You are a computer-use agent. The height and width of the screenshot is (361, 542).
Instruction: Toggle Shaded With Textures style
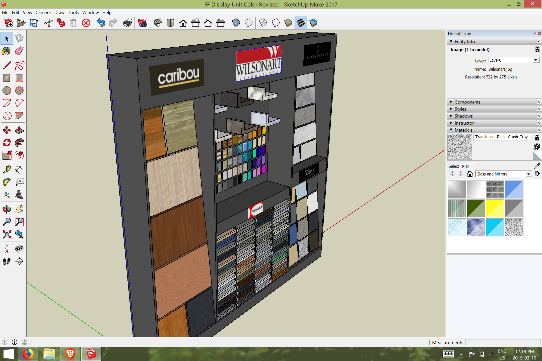[301, 23]
